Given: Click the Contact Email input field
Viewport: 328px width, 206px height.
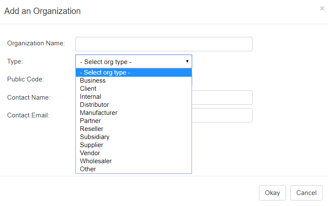Looking at the screenshot, I should pyautogui.click(x=222, y=115).
